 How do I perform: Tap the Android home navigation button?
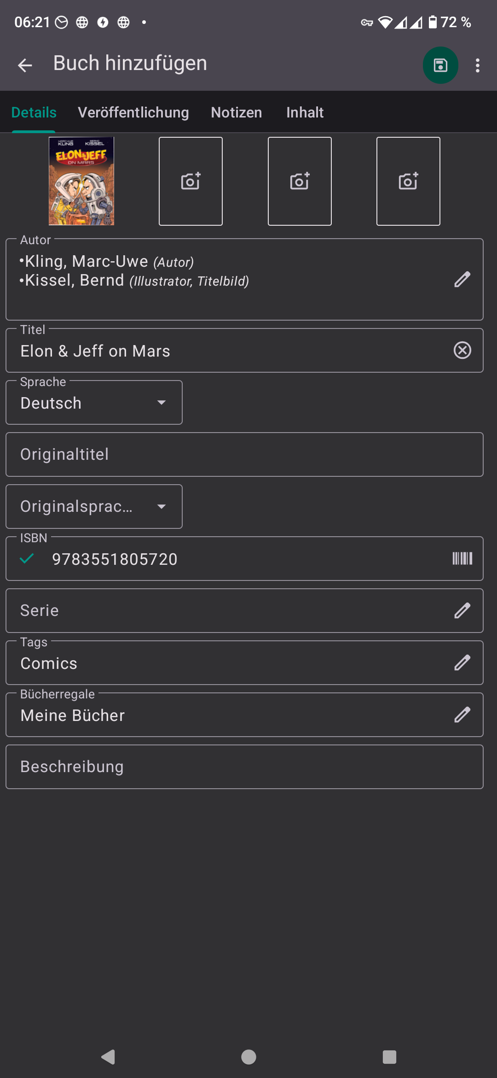pyautogui.click(x=248, y=1057)
